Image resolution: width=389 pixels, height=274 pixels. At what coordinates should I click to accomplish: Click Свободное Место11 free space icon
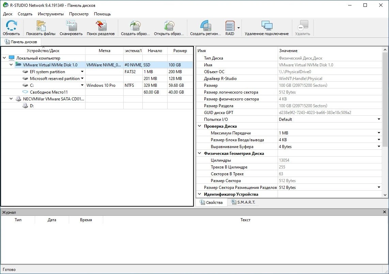(25, 92)
